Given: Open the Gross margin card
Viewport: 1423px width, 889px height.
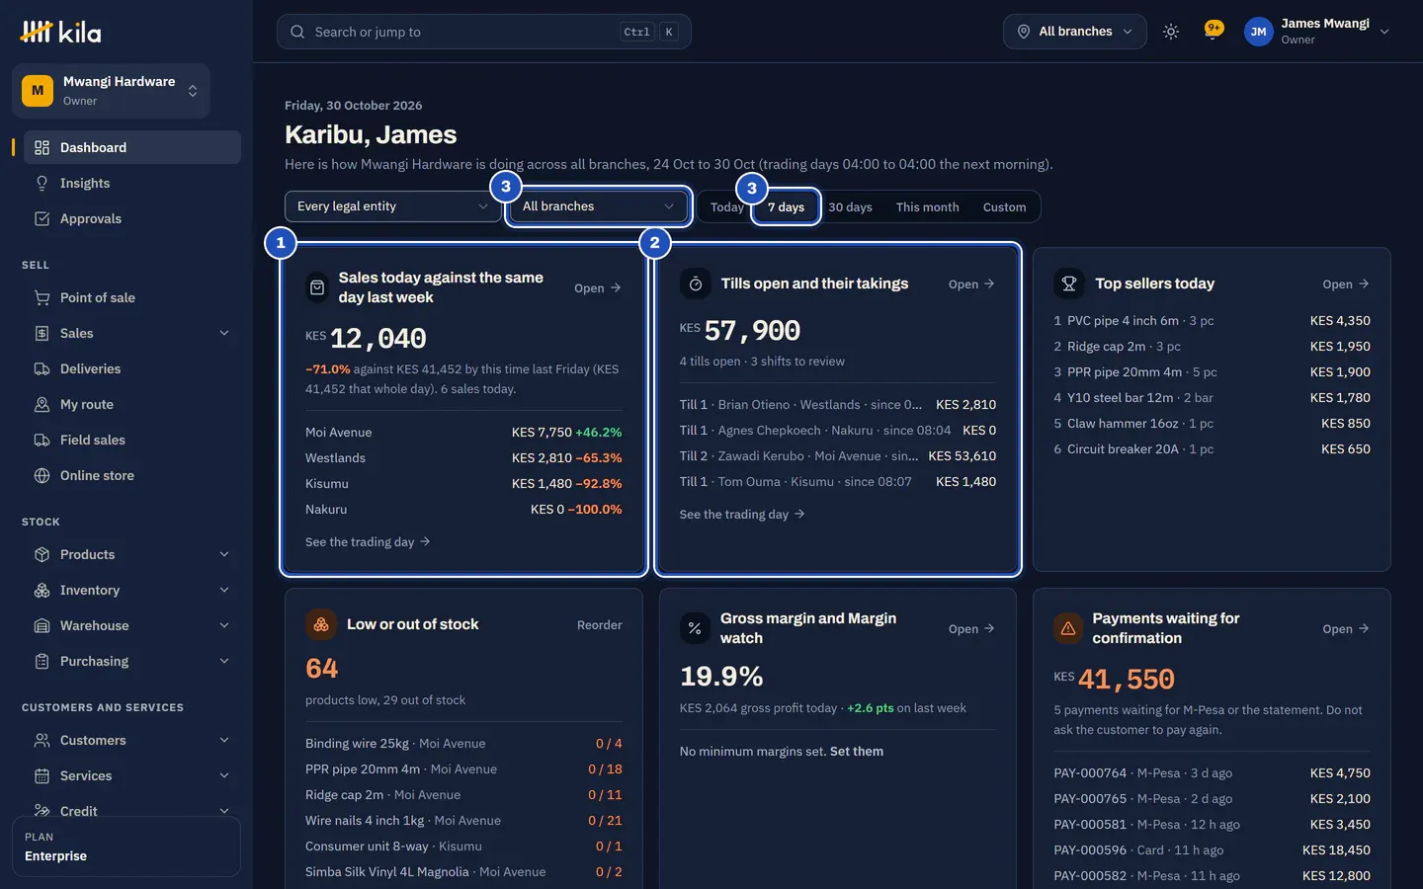Looking at the screenshot, I should click(x=971, y=629).
